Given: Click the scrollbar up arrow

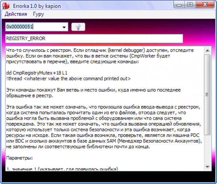Looking at the screenshot, I should pos(207,50).
